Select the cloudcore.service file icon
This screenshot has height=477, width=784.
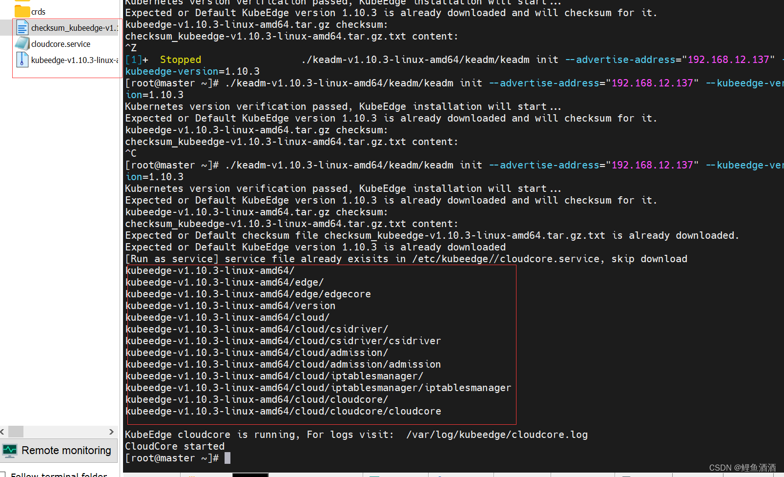[22, 43]
